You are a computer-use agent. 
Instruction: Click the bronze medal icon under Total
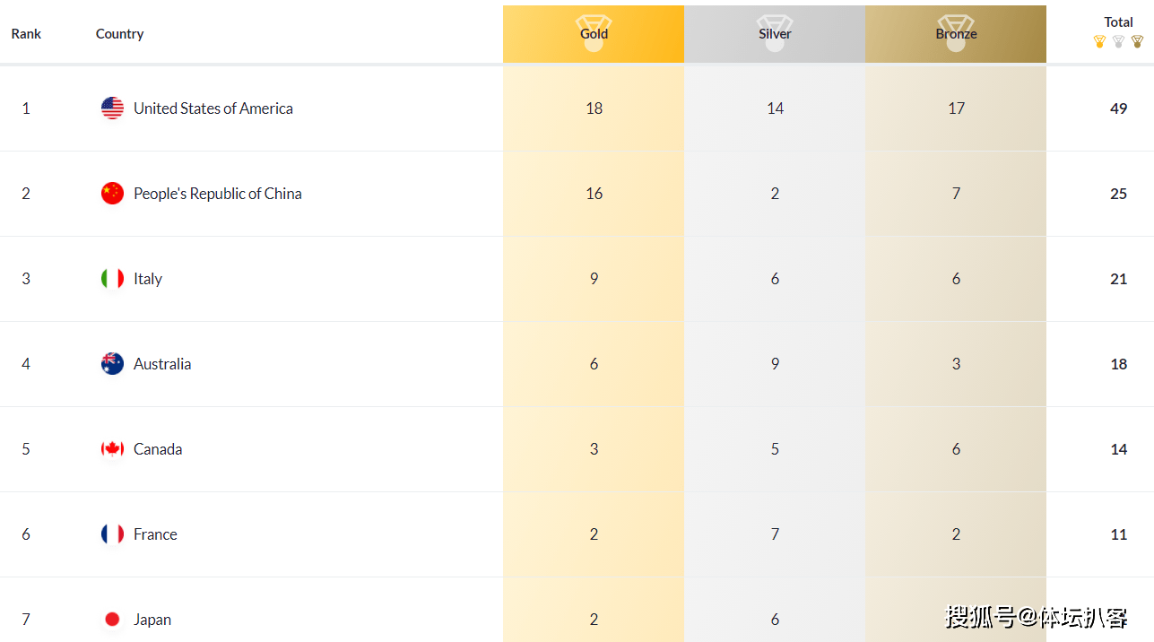click(x=1137, y=41)
